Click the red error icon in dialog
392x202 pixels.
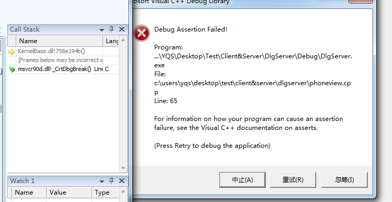click(142, 33)
